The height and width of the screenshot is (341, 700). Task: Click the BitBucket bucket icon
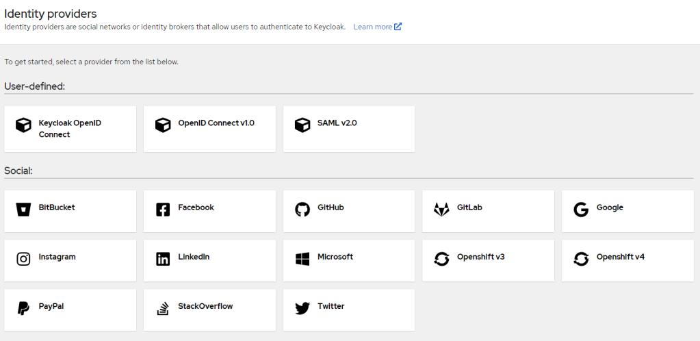tap(23, 210)
